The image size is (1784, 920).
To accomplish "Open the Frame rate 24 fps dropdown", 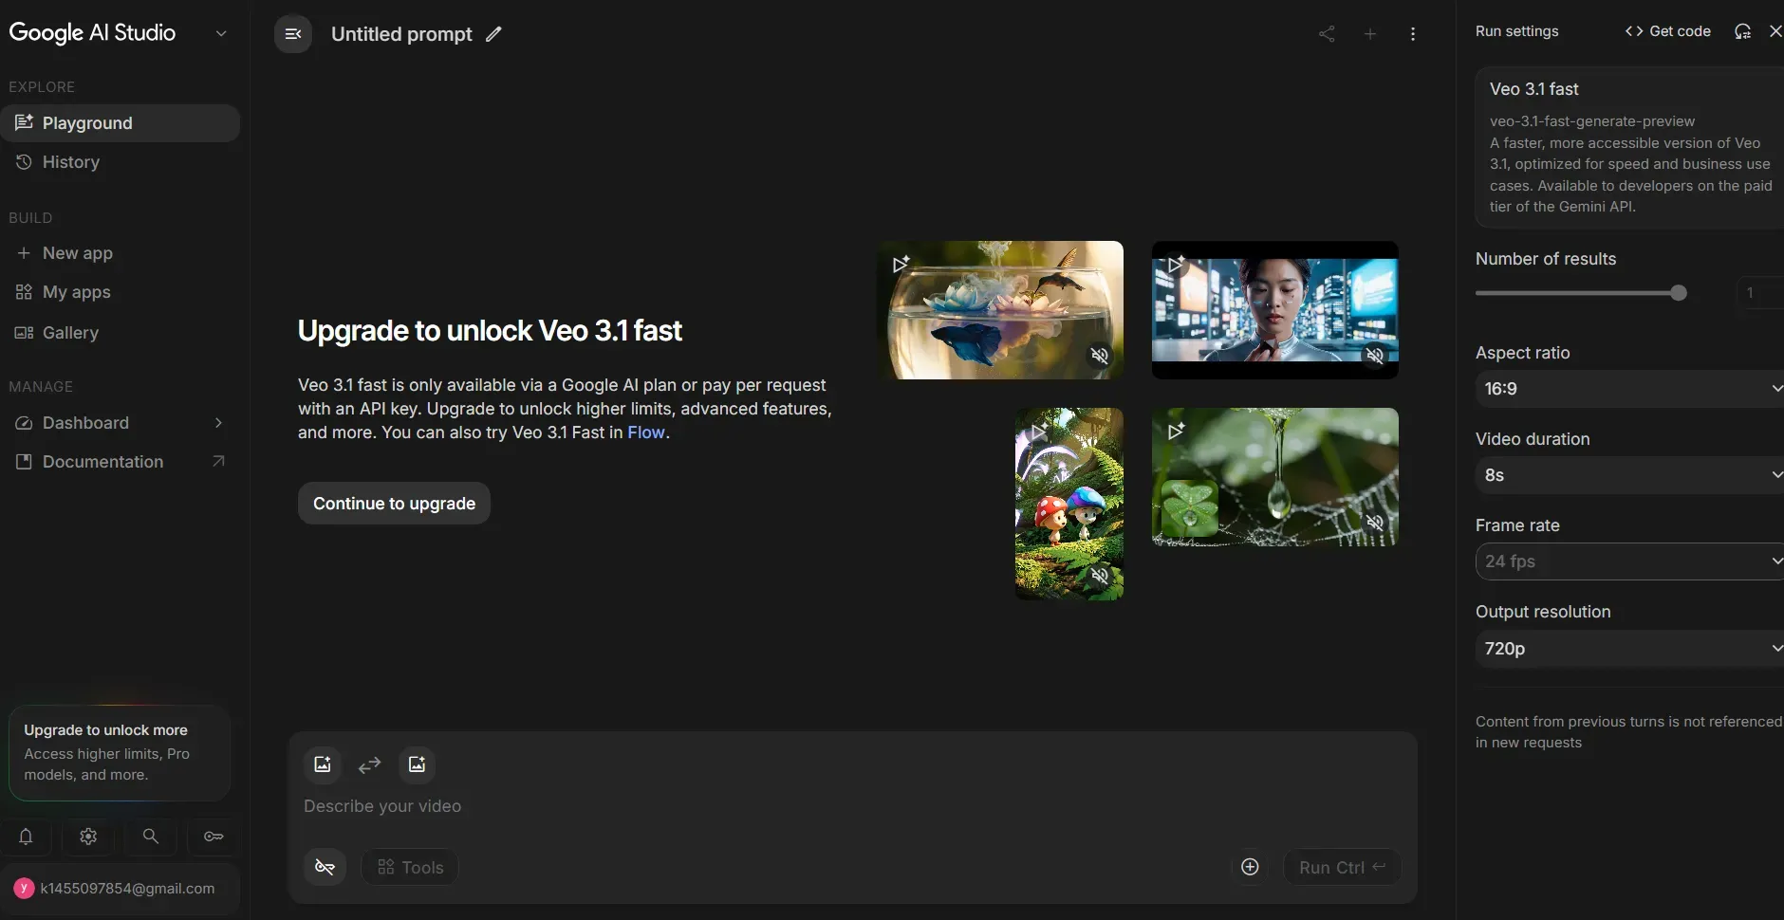I will 1629,561.
